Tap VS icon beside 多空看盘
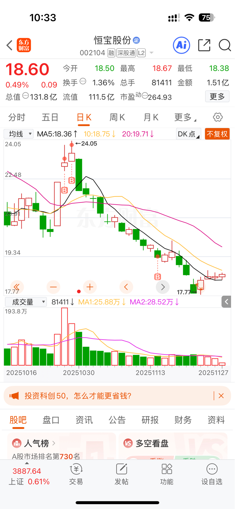Image resolution: width=235 pixels, height=509 pixels. click(128, 443)
